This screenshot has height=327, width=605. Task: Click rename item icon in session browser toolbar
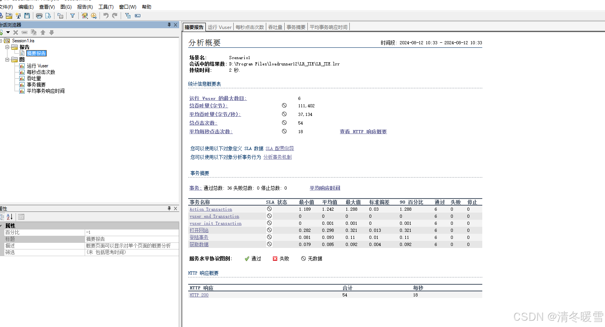pos(25,33)
